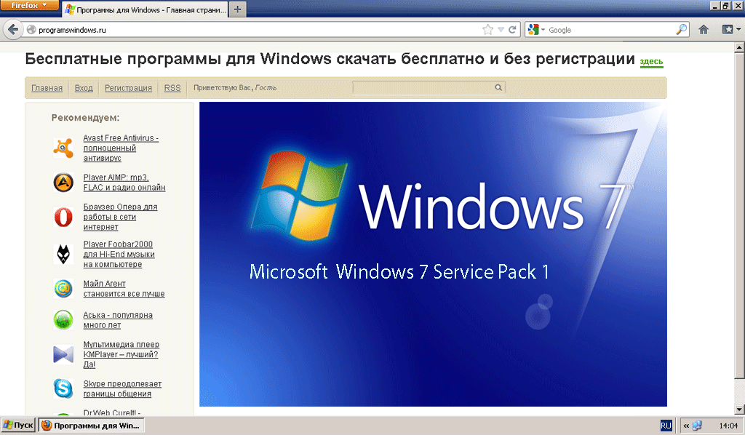Open the KMPlayer icon
This screenshot has width=745, height=435.
[x=63, y=354]
